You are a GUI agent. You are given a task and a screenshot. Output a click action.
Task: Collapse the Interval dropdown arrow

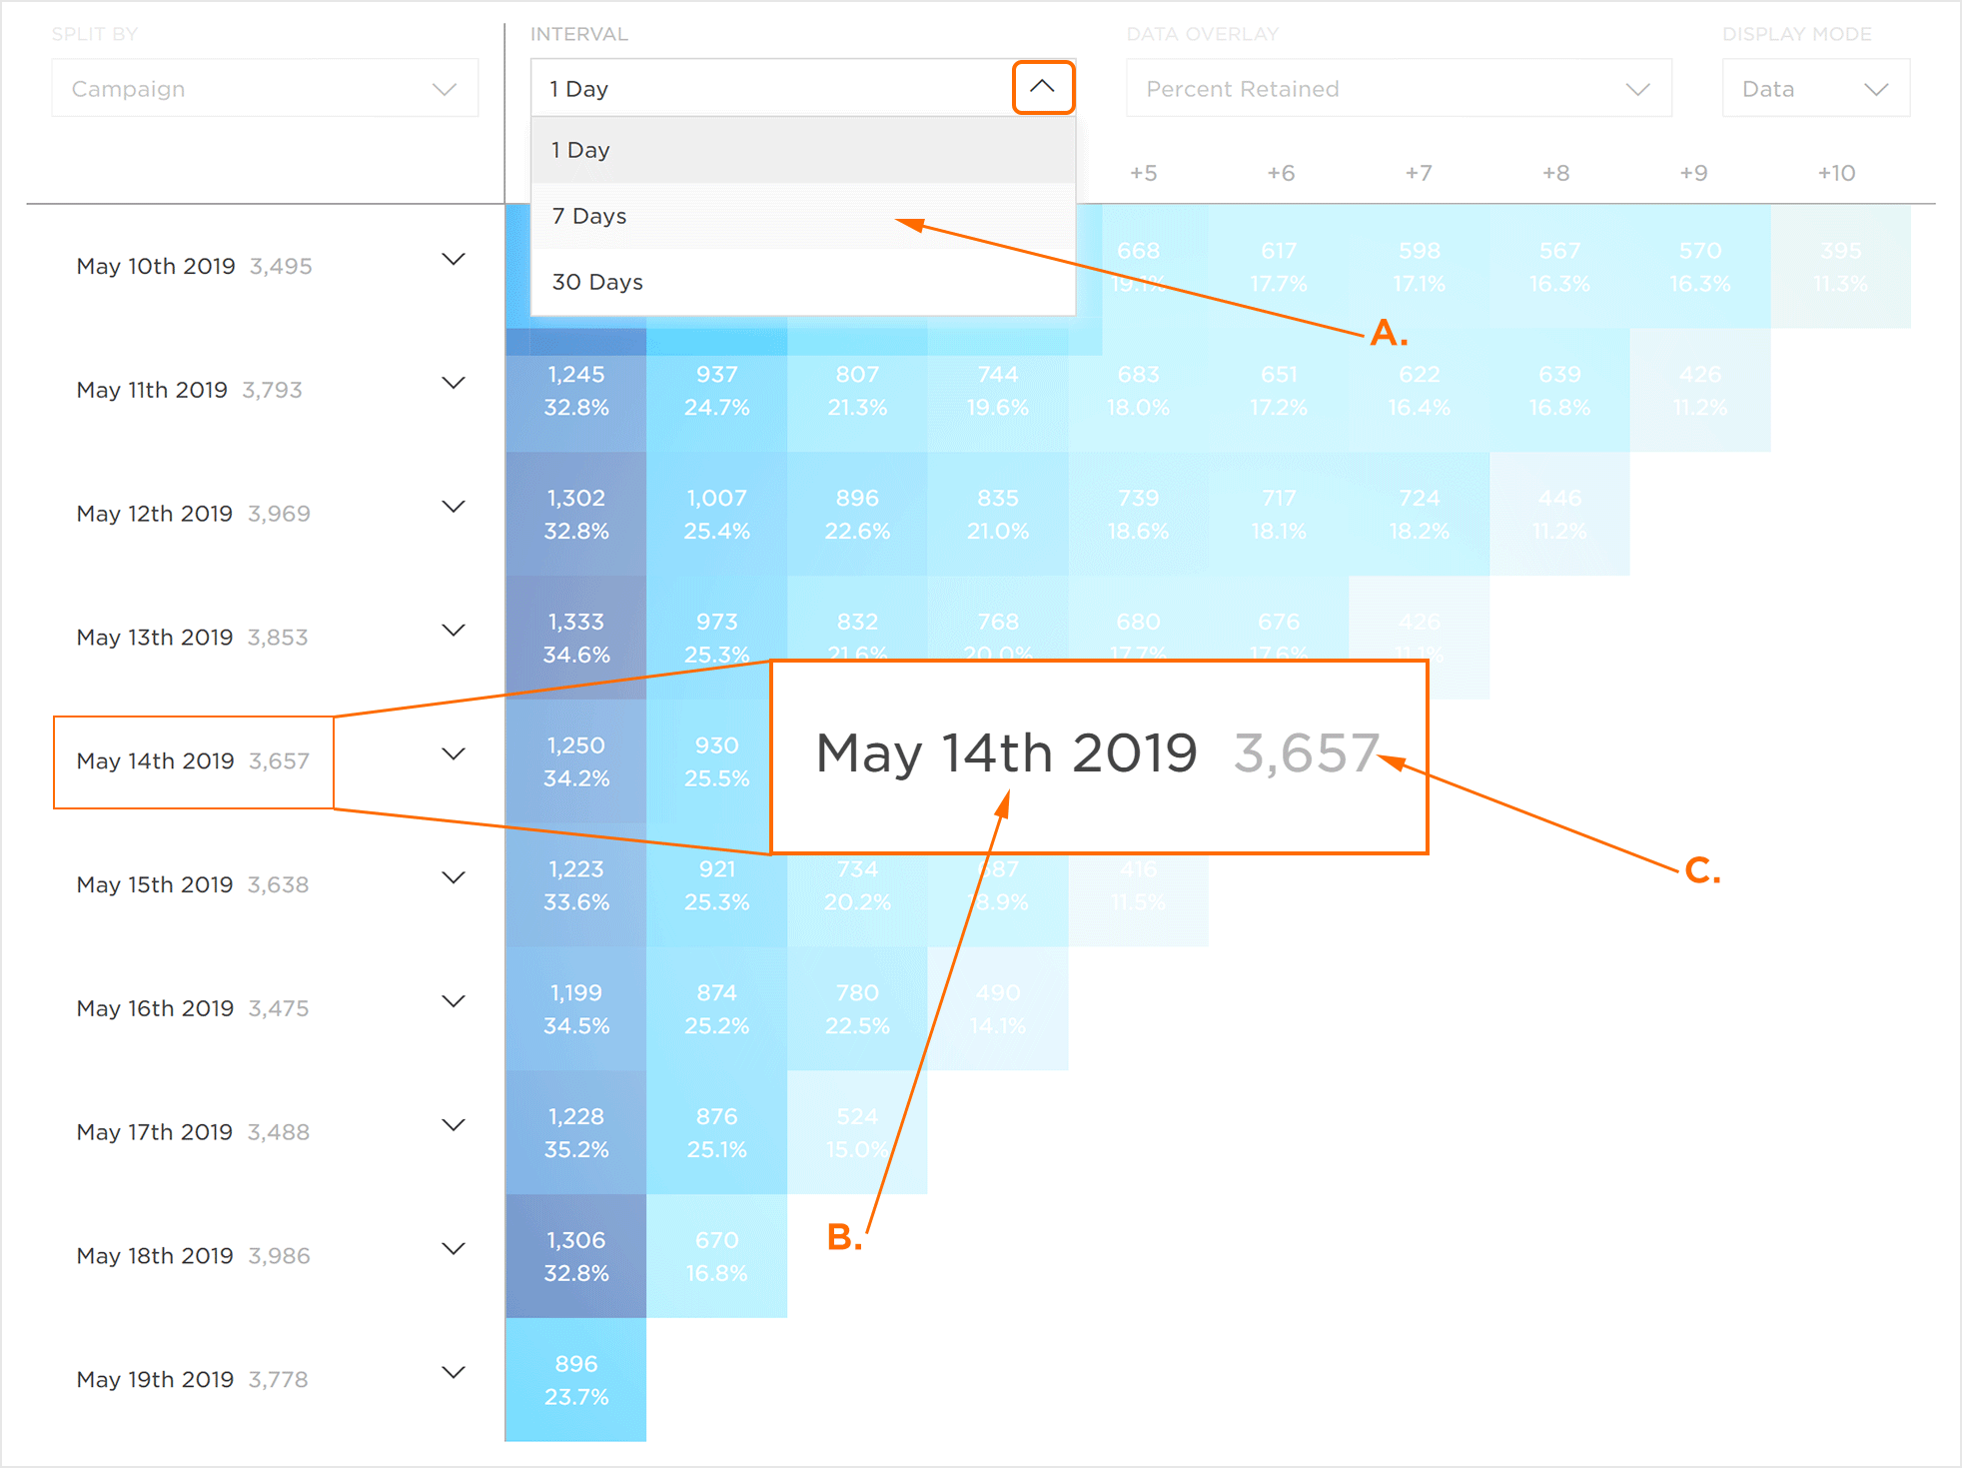click(1042, 87)
